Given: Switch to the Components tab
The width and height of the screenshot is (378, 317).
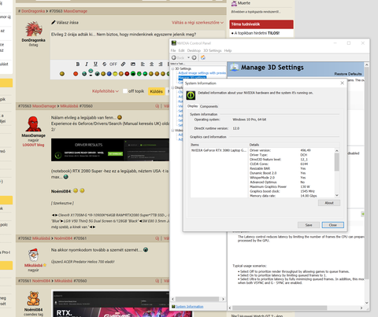Looking at the screenshot, I should pyautogui.click(x=209, y=106).
